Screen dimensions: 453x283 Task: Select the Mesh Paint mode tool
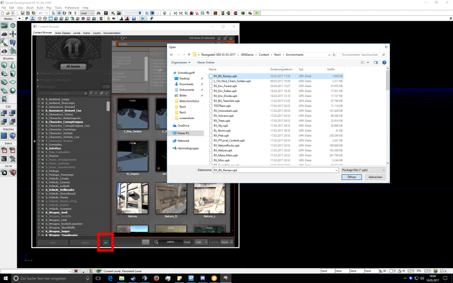click(4, 43)
